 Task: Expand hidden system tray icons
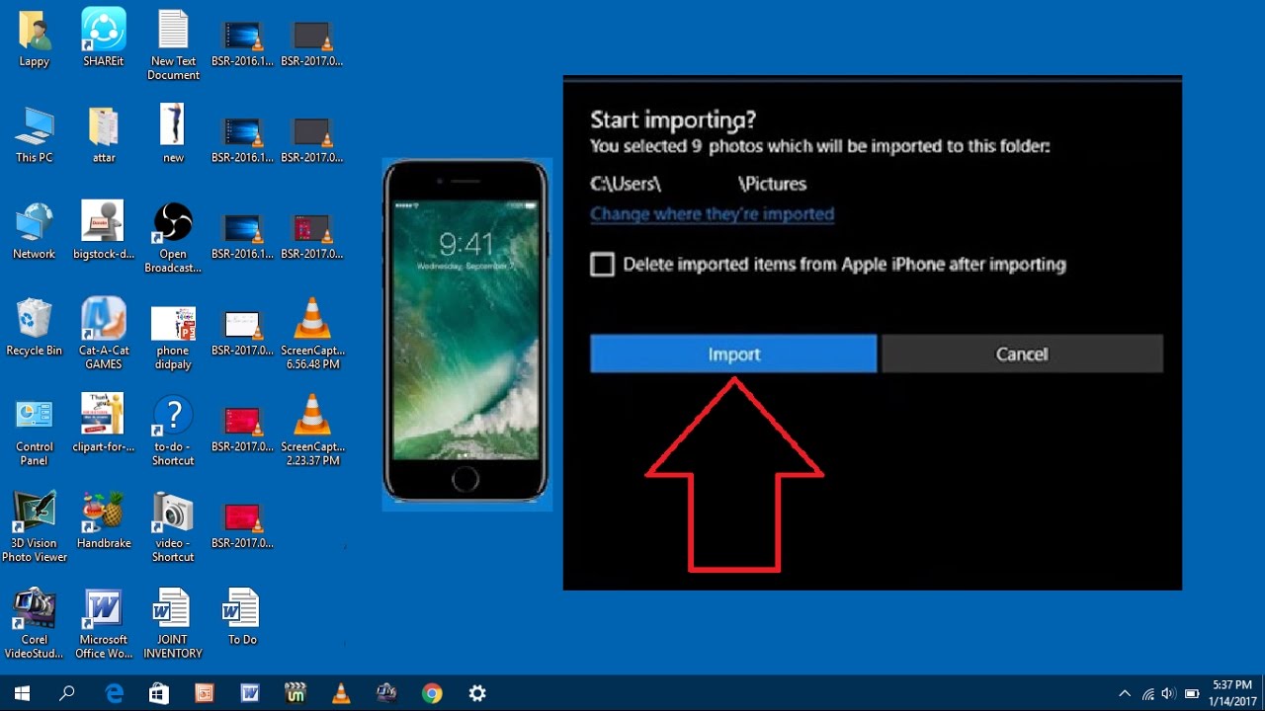[x=1125, y=693]
